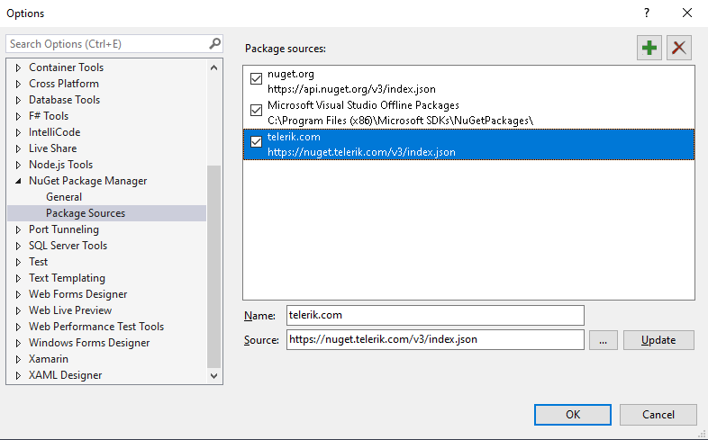Open the browse ellipsis button for Source
The image size is (708, 440).
[603, 340]
